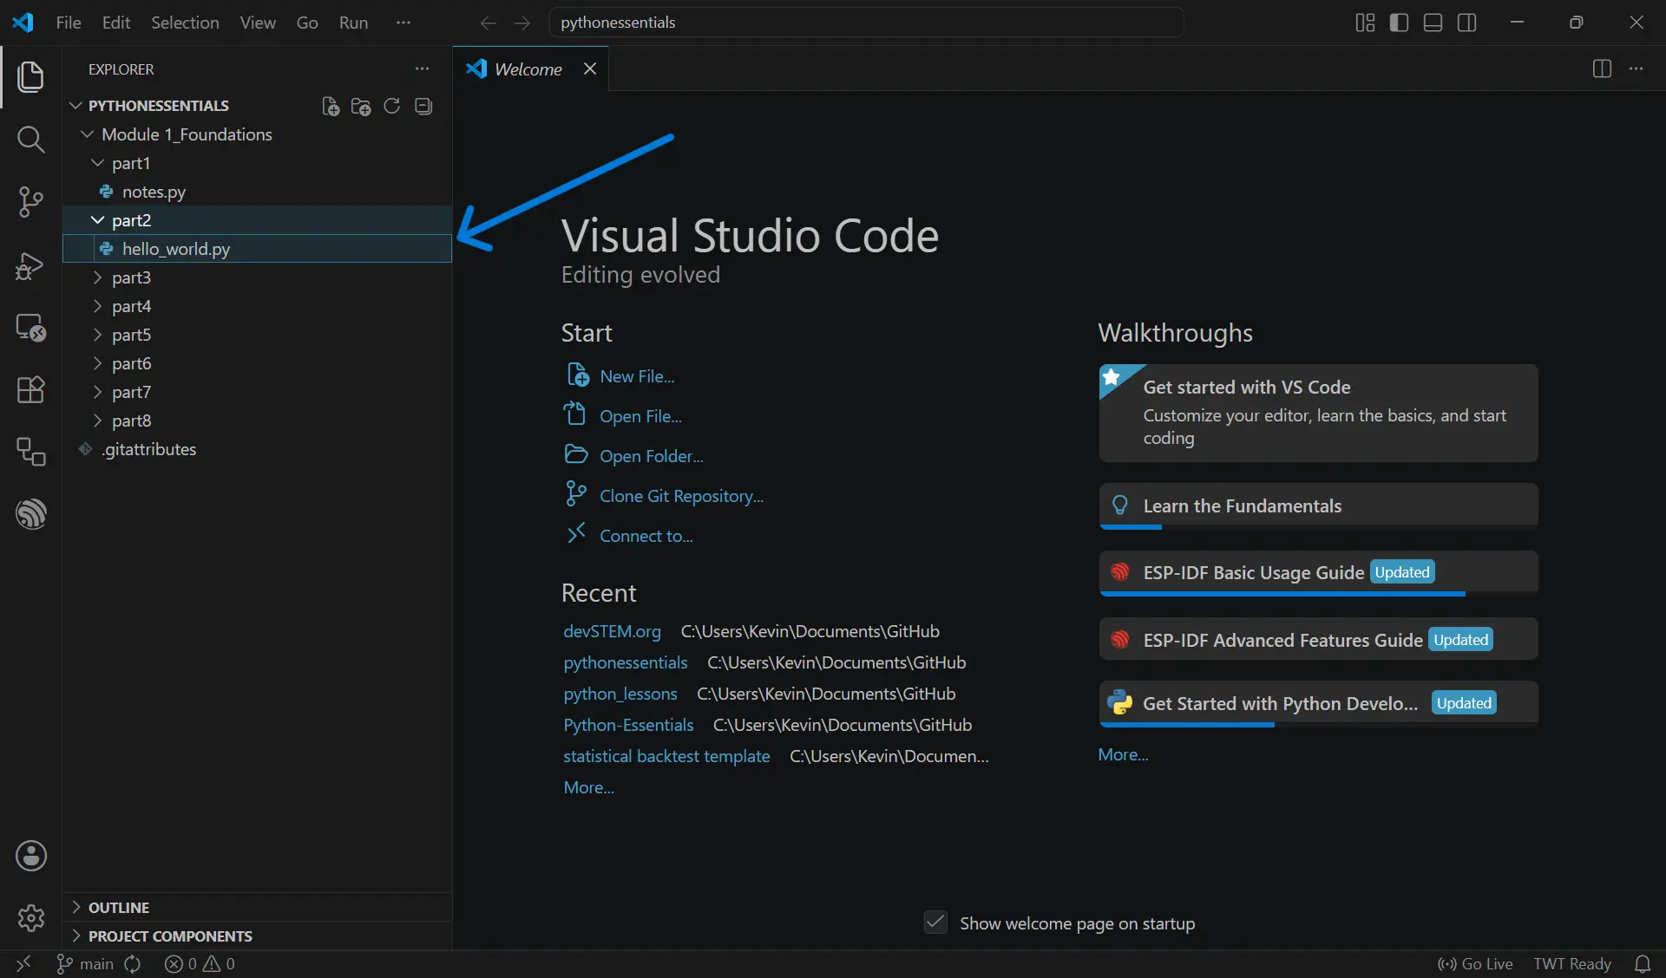Image resolution: width=1666 pixels, height=978 pixels.
Task: Click New File icon in Explorer header
Action: pos(331,106)
